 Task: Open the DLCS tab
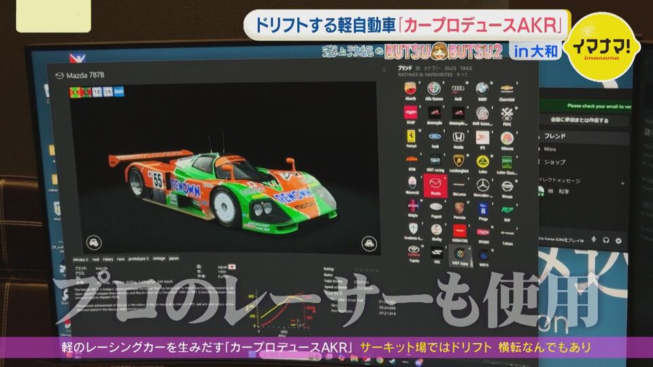click(450, 68)
